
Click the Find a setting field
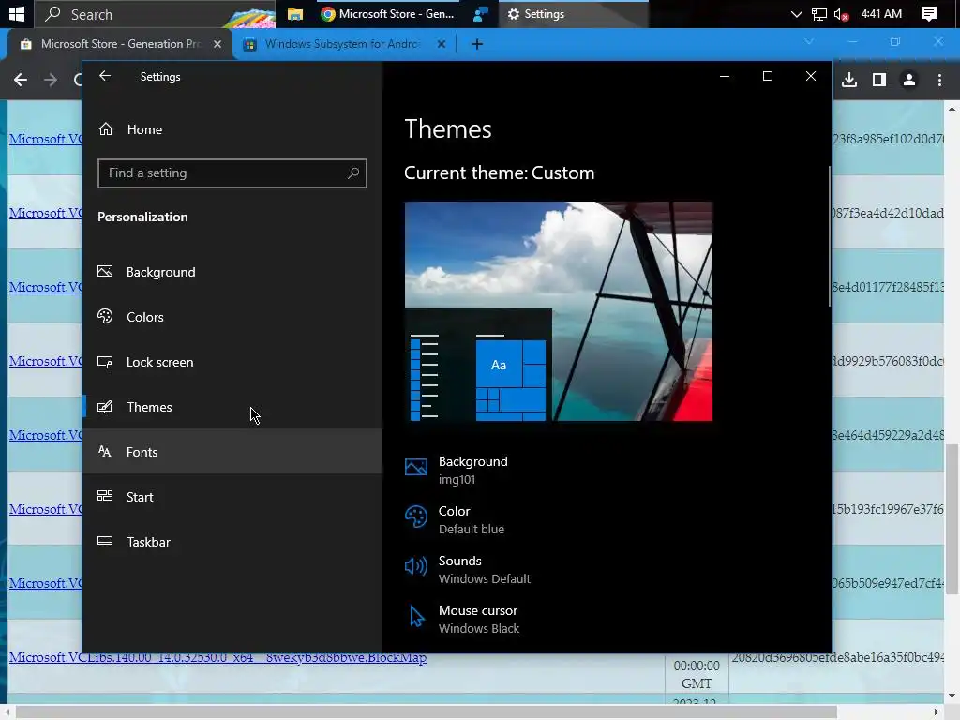[232, 173]
